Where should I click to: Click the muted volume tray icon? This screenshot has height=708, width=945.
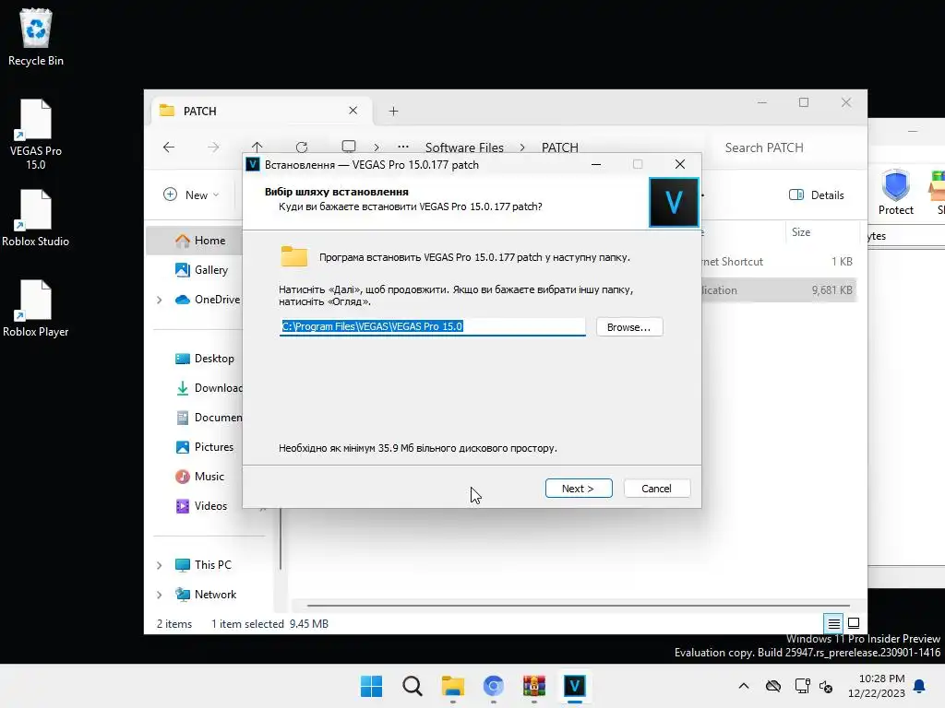click(826, 686)
